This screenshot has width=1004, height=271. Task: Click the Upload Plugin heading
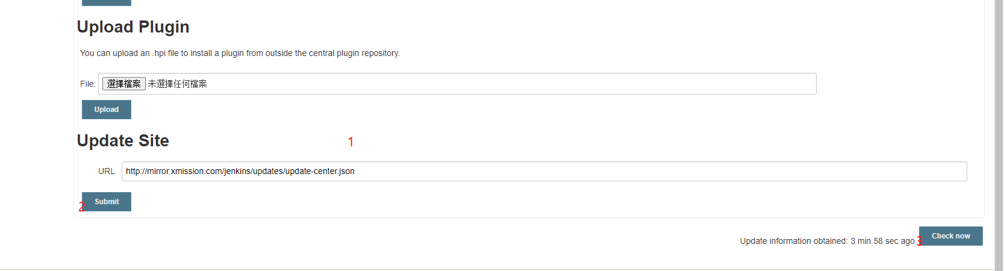click(133, 27)
